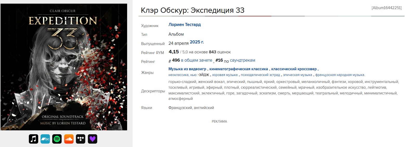Click the Expedition 33 album cover
Screen dimensions: 405x147
[x=64, y=67]
